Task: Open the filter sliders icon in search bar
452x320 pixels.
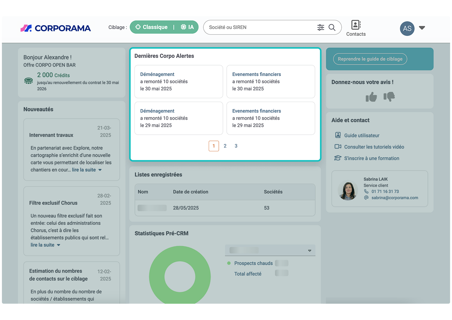Action: (x=321, y=27)
